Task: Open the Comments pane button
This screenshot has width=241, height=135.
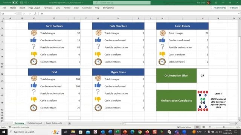Action: pos(219,7)
